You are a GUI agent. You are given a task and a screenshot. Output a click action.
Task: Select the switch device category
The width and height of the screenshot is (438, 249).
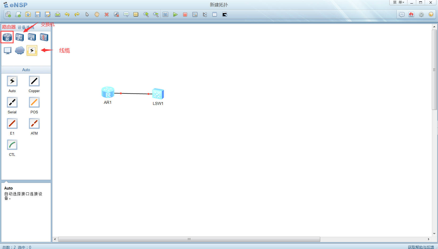[x=19, y=37]
